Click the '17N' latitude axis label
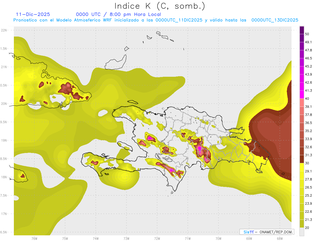 coord(4,214)
